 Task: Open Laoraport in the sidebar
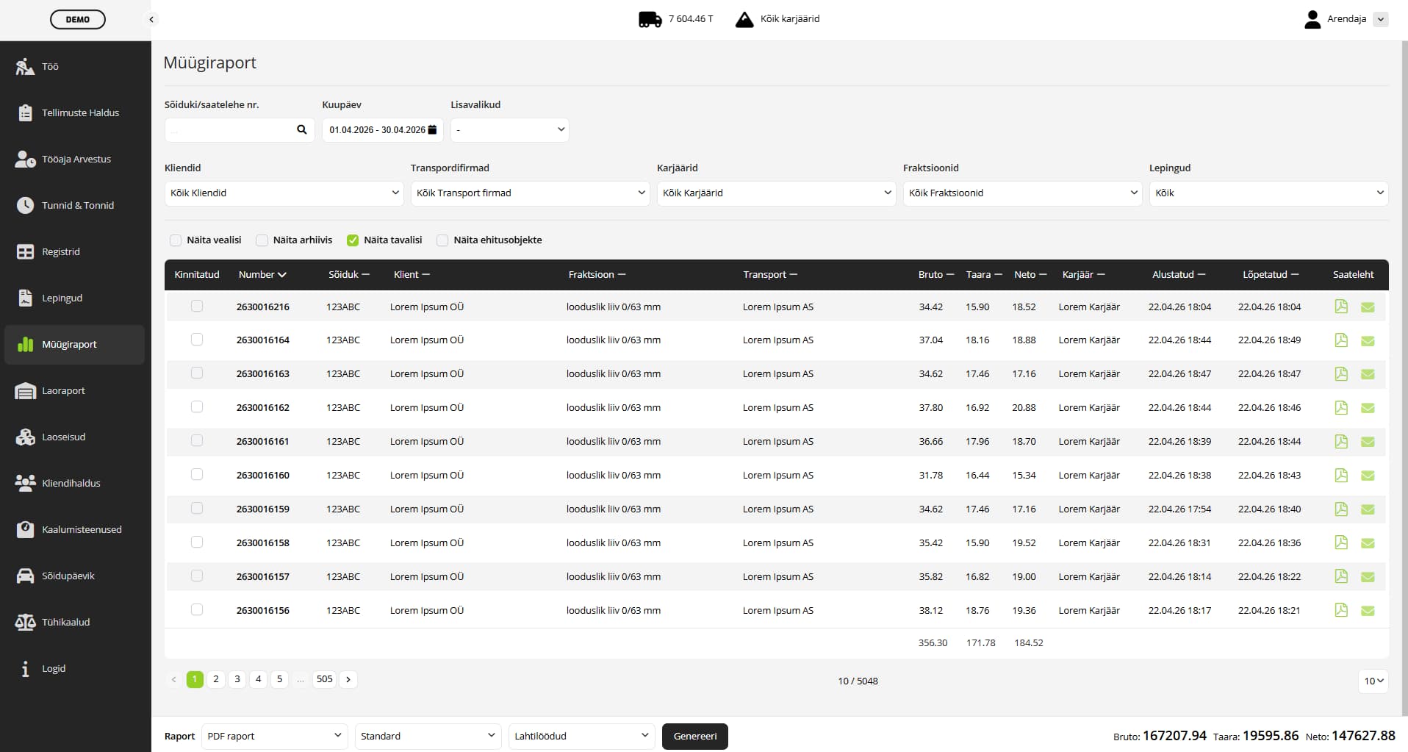pyautogui.click(x=63, y=390)
